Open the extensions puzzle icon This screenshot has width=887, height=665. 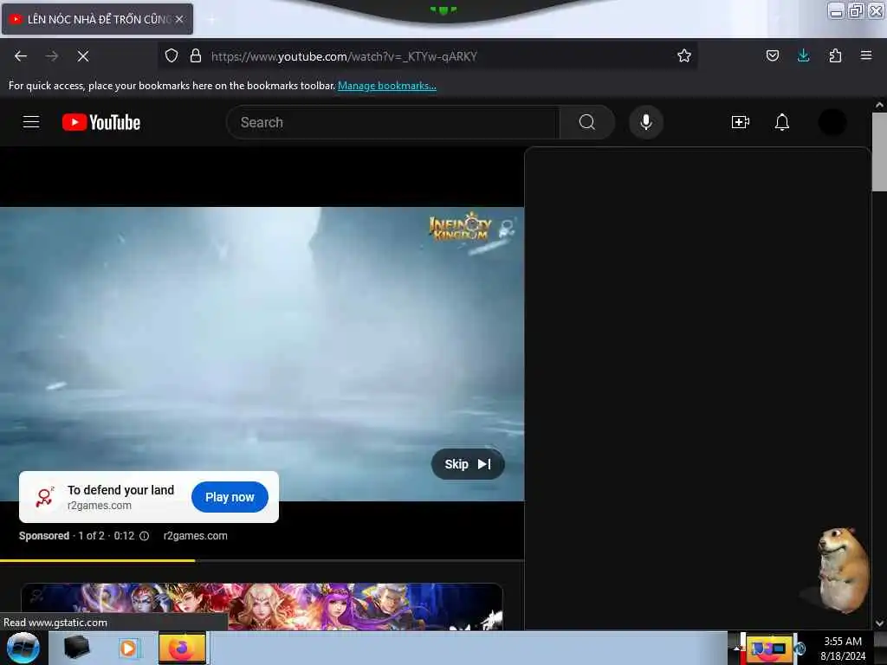835,55
